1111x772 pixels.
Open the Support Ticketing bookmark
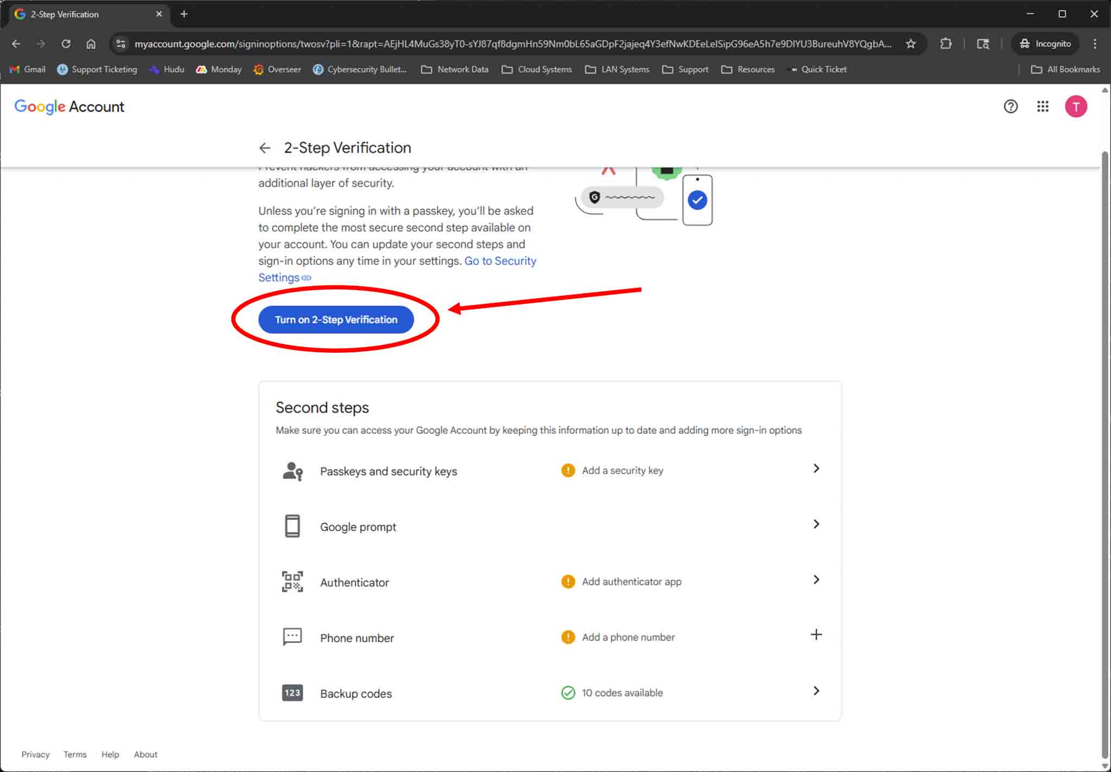coord(97,69)
